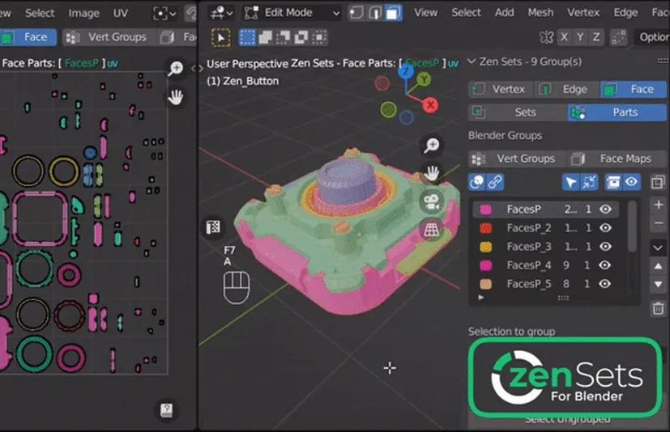
Task: Click the question mark help icon in UV editor
Action: pos(167,411)
